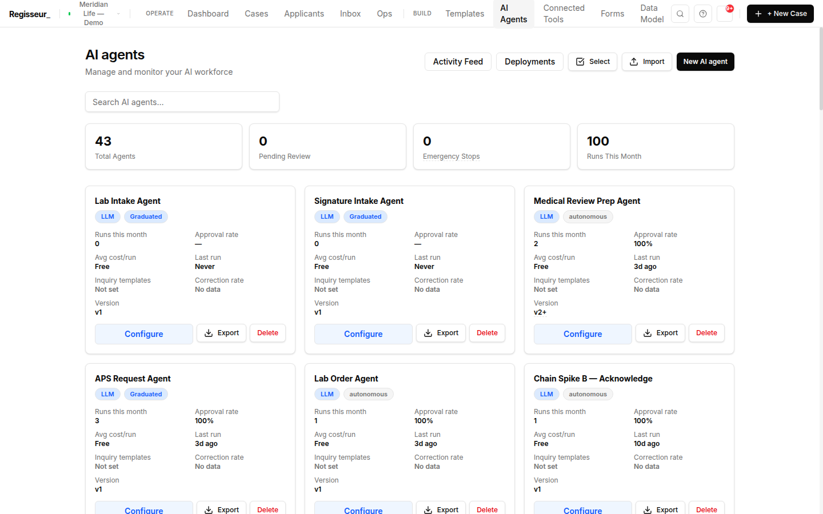The width and height of the screenshot is (823, 514).
Task: Delete the Medical Review Prep Agent
Action: point(706,333)
